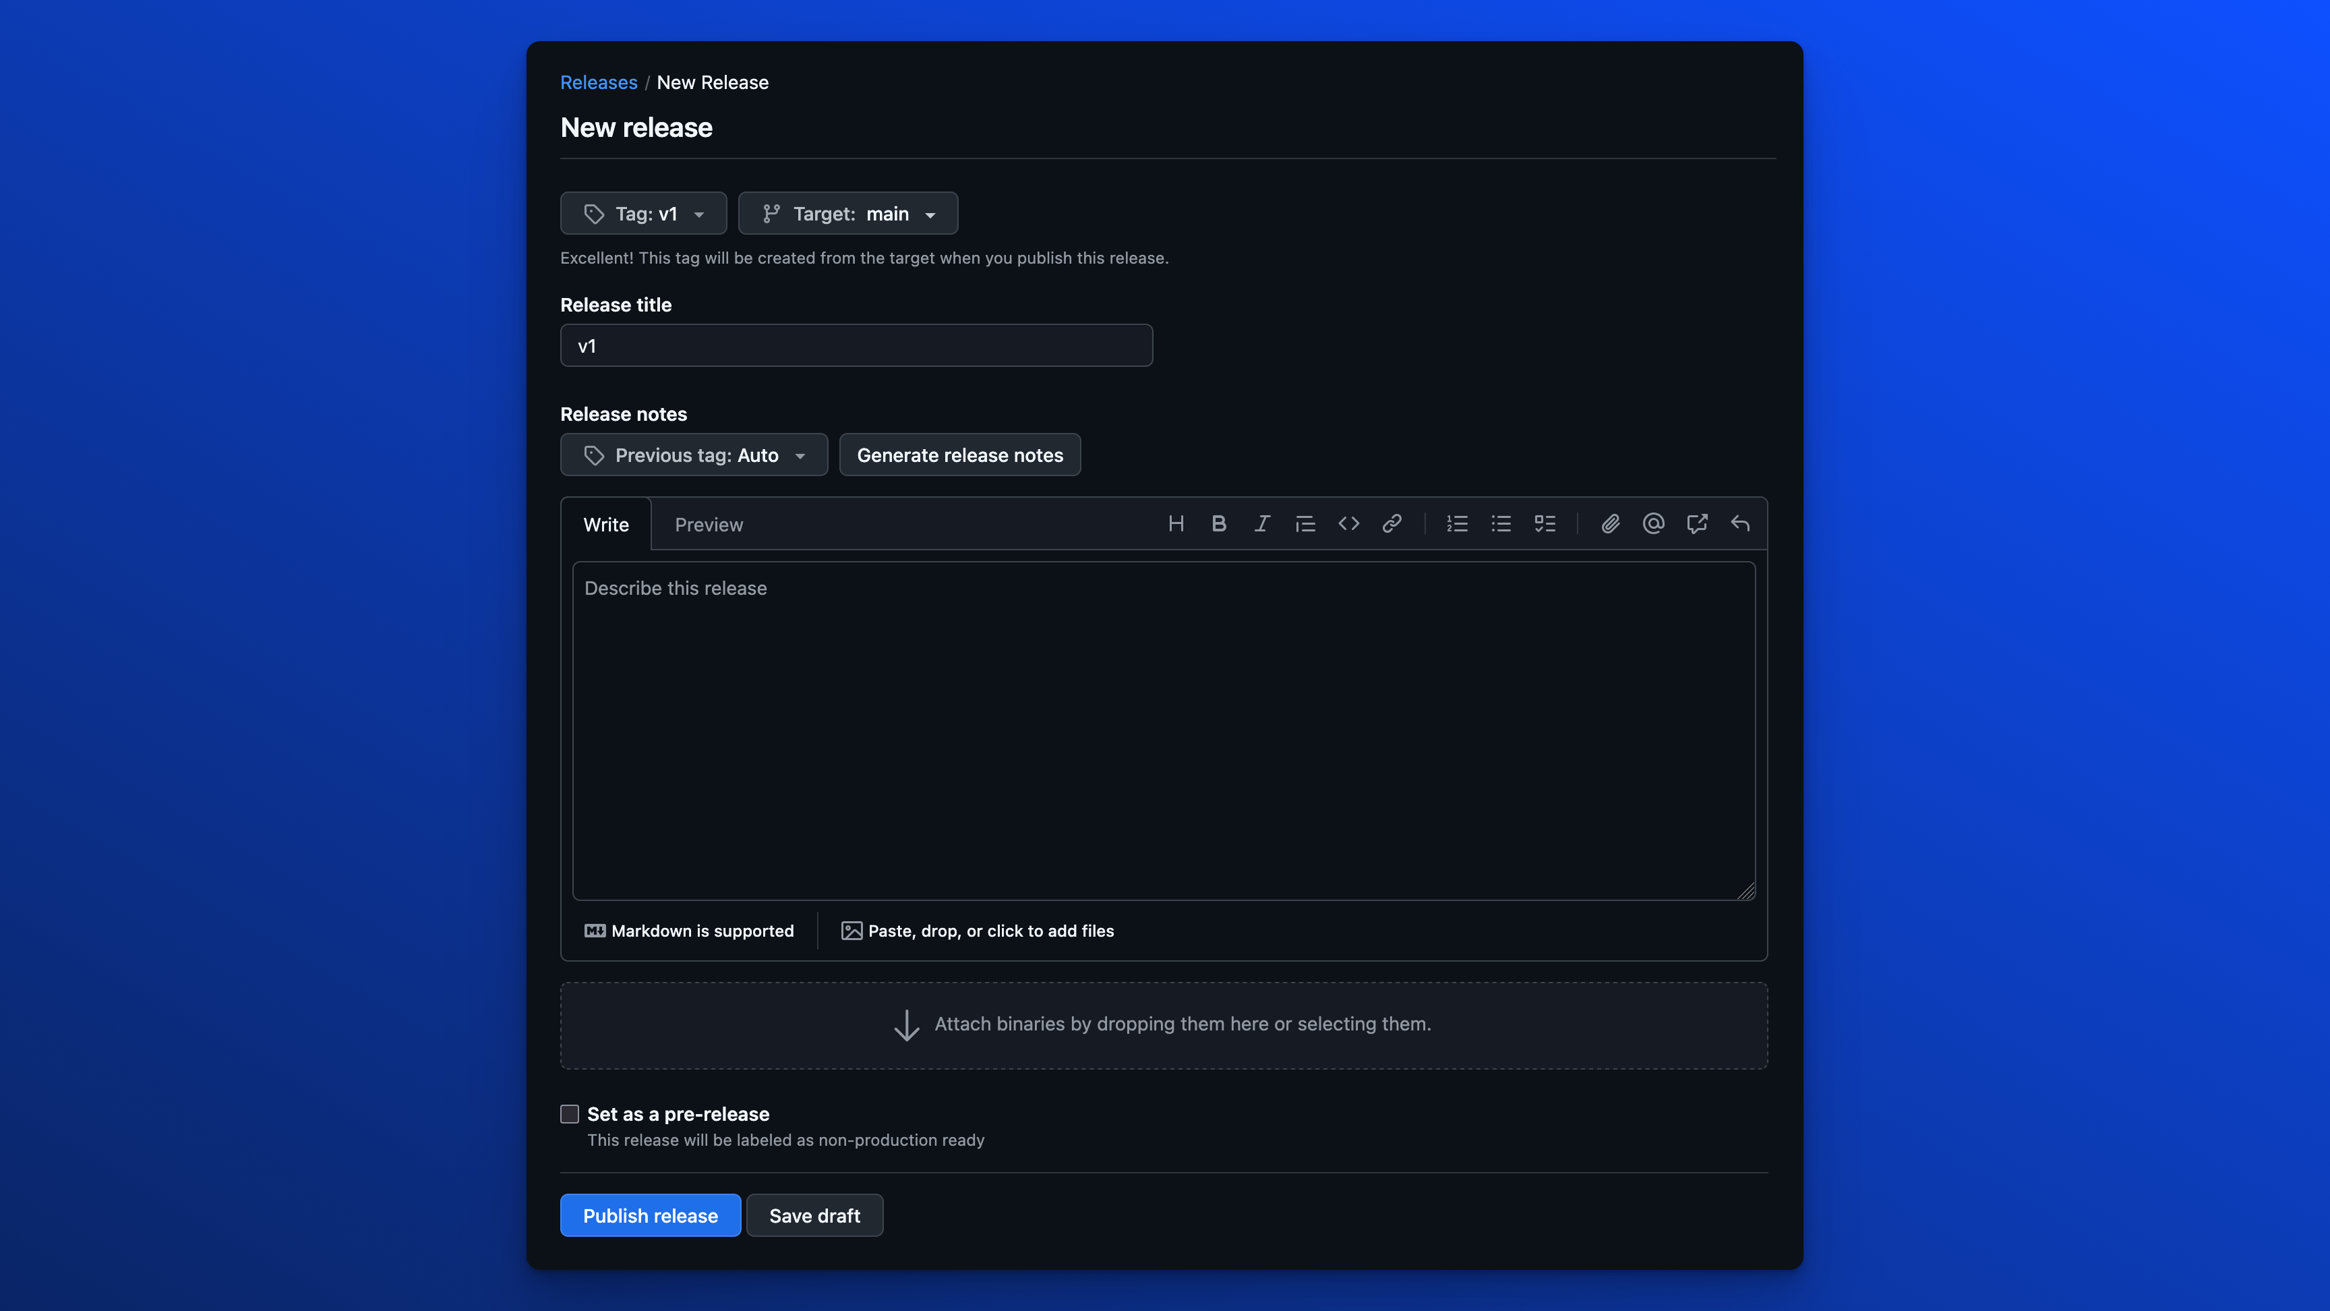
Task: Open the Previous tag: Auto dropdown
Action: tap(694, 455)
